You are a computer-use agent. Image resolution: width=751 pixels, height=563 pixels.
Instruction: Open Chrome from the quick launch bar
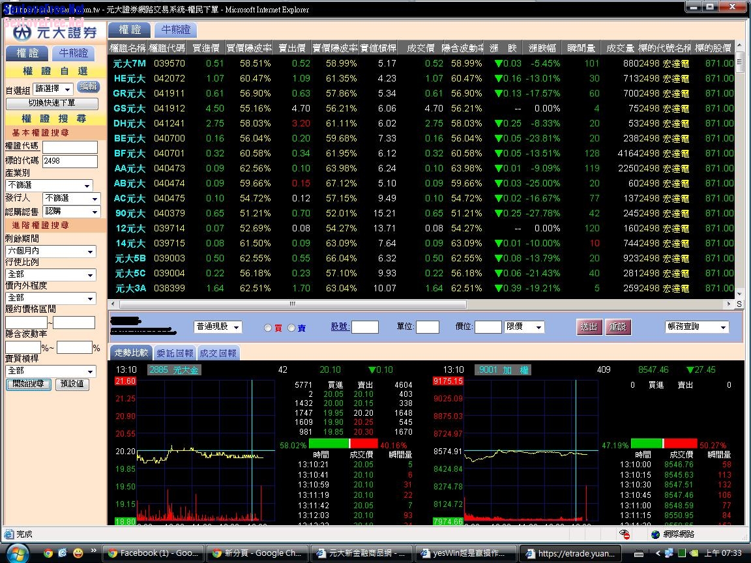[48, 553]
